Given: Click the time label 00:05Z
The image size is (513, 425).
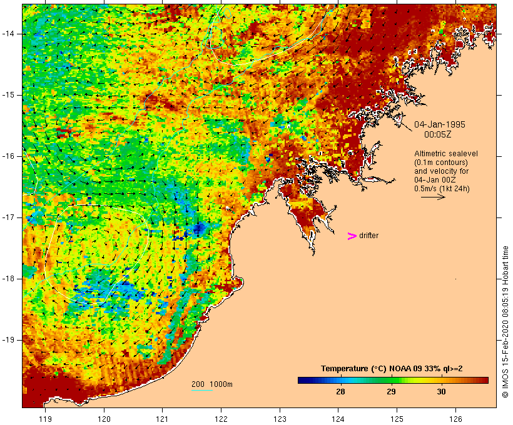Looking at the screenshot, I should 438,134.
